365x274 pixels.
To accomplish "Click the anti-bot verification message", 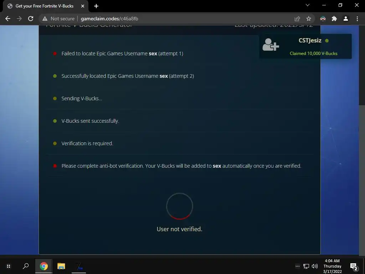I will [181, 166].
